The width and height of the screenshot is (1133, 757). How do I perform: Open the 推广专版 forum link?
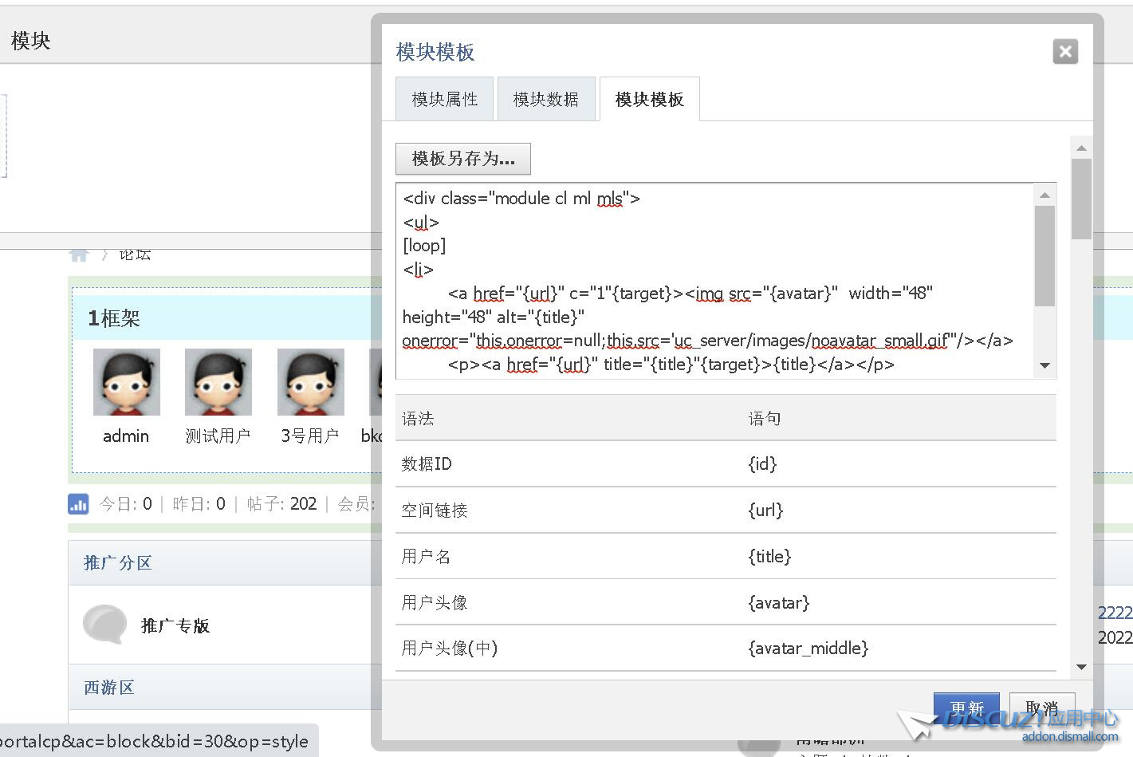click(x=175, y=626)
